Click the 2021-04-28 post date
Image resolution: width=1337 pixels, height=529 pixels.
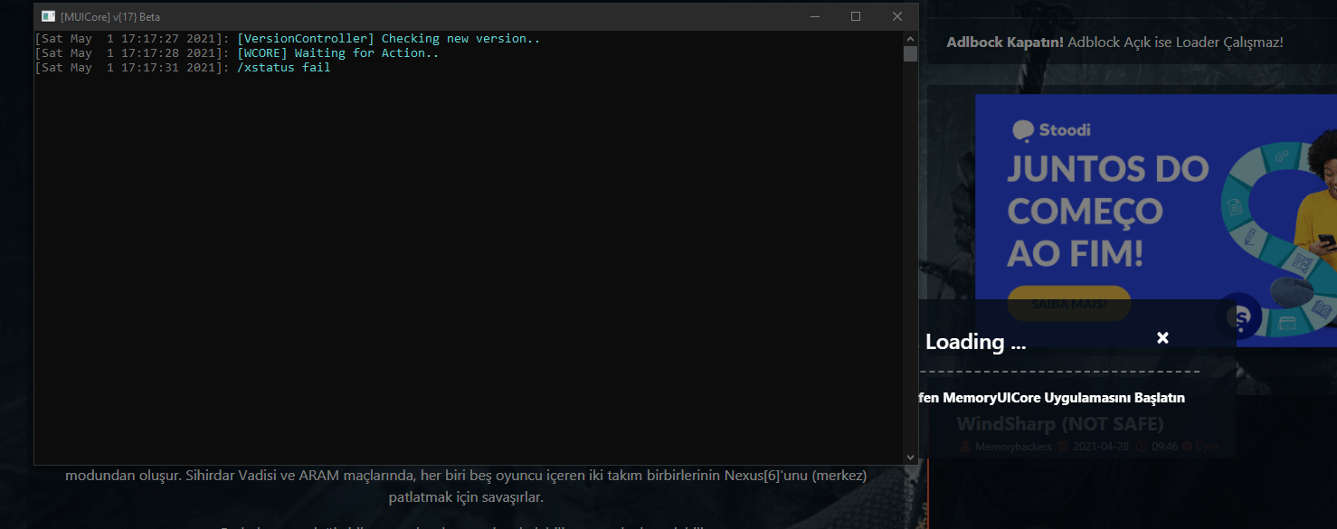pos(1103,447)
